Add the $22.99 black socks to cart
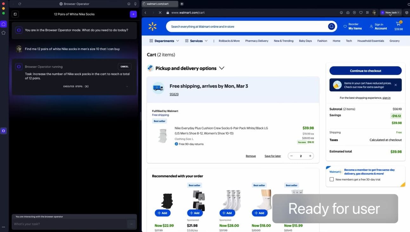This screenshot has height=232, width=410. (x=162, y=213)
